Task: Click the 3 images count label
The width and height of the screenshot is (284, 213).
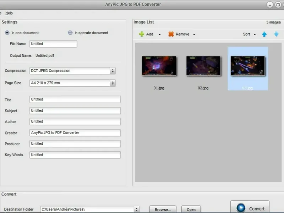Action: point(273,22)
